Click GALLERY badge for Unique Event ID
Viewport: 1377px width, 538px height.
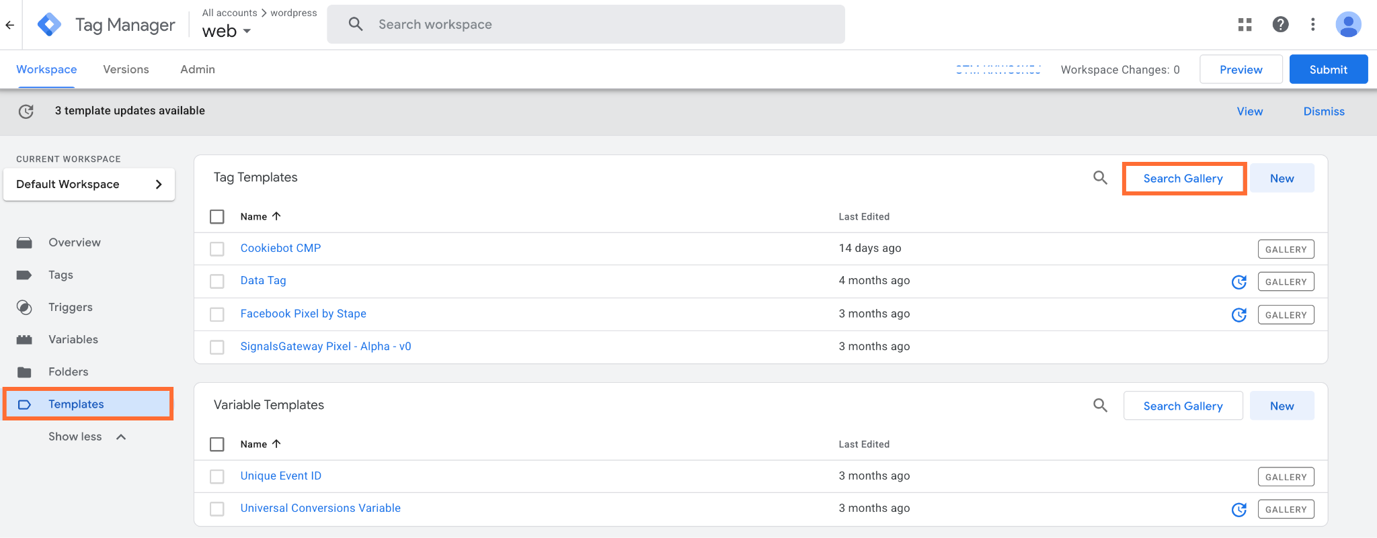pyautogui.click(x=1286, y=477)
